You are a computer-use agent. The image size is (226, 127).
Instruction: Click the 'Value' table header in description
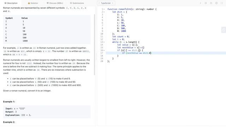point(24,18)
